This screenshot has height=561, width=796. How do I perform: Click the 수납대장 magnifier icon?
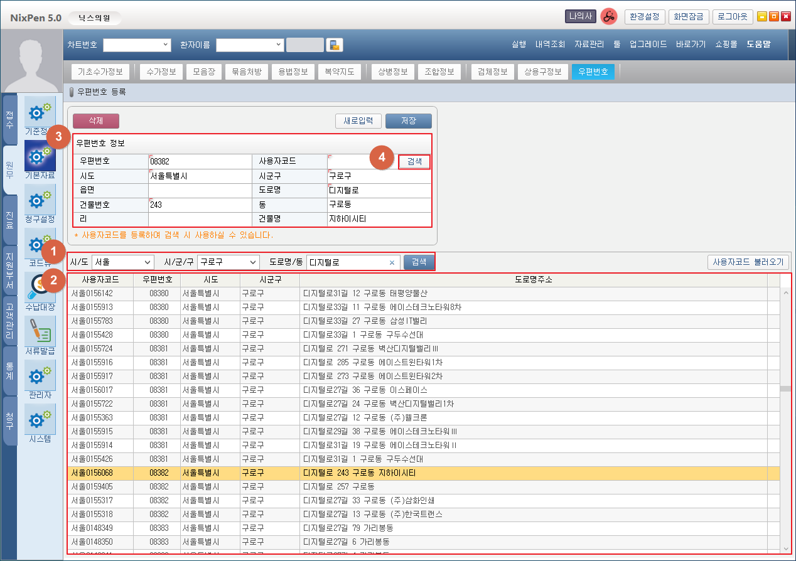pyautogui.click(x=40, y=287)
